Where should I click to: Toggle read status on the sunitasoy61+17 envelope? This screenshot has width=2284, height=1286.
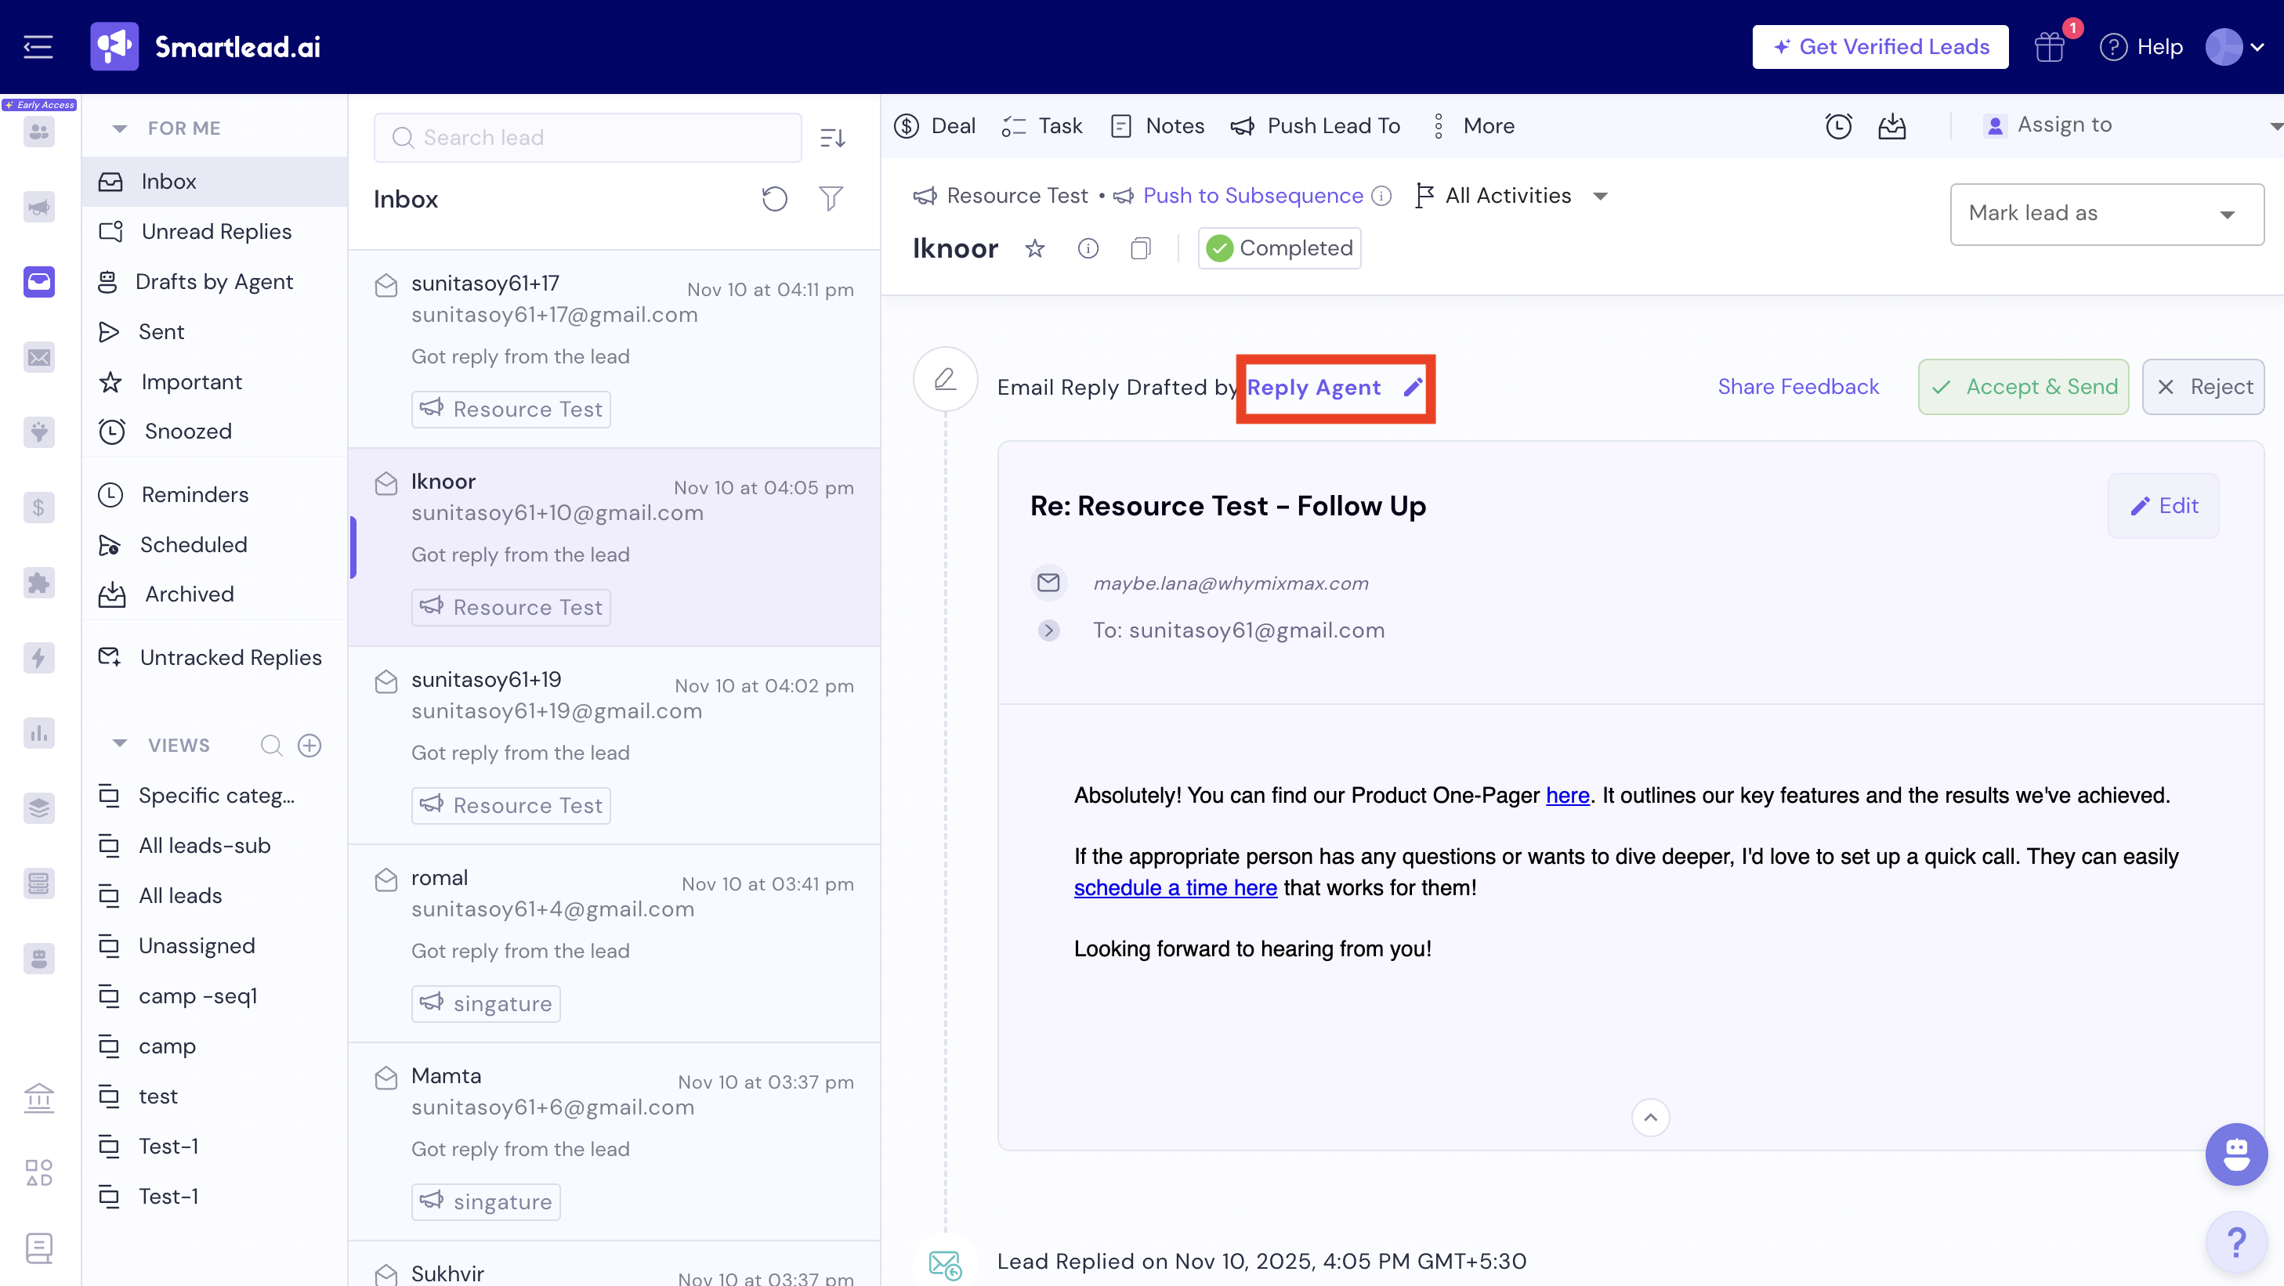385,285
